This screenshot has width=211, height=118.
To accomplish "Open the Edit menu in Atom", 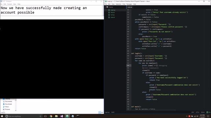I will [x=109, y=4].
